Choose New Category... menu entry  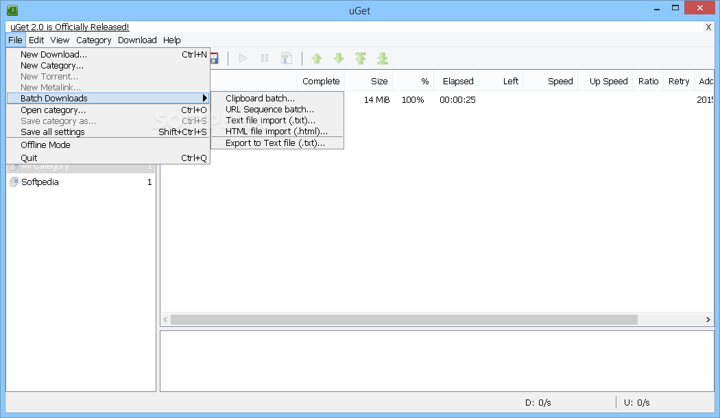(108, 66)
